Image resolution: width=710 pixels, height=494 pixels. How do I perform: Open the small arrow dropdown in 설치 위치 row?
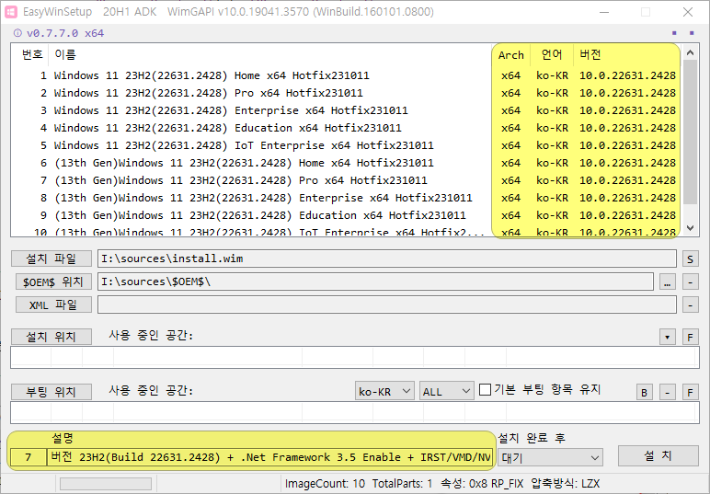tap(668, 337)
